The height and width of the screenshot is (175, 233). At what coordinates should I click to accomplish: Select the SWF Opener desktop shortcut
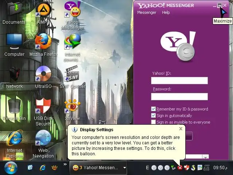coord(72,77)
